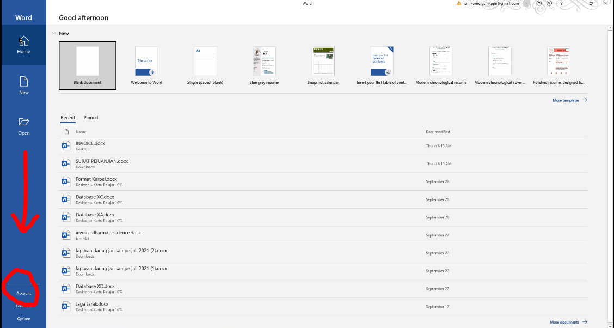Click Word icon beside Jaga Jarak.docx
614x328 pixels.
66,306
